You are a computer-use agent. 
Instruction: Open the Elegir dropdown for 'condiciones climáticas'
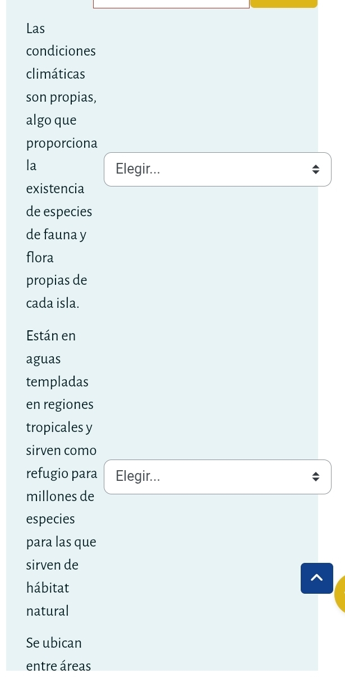[x=218, y=169]
